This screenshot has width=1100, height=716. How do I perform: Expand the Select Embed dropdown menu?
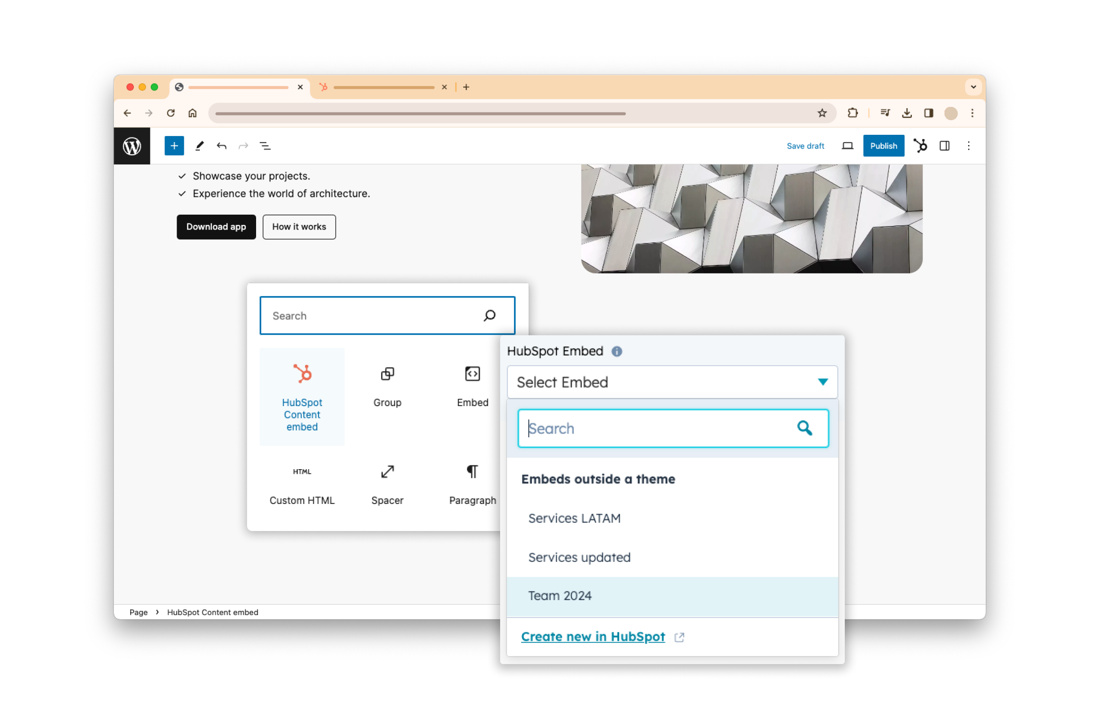tap(671, 381)
